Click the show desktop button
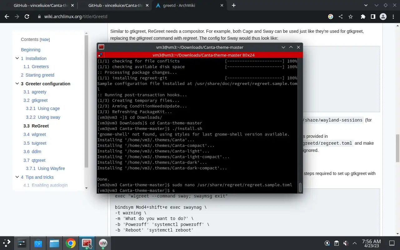400x250 pixels. 392,243
